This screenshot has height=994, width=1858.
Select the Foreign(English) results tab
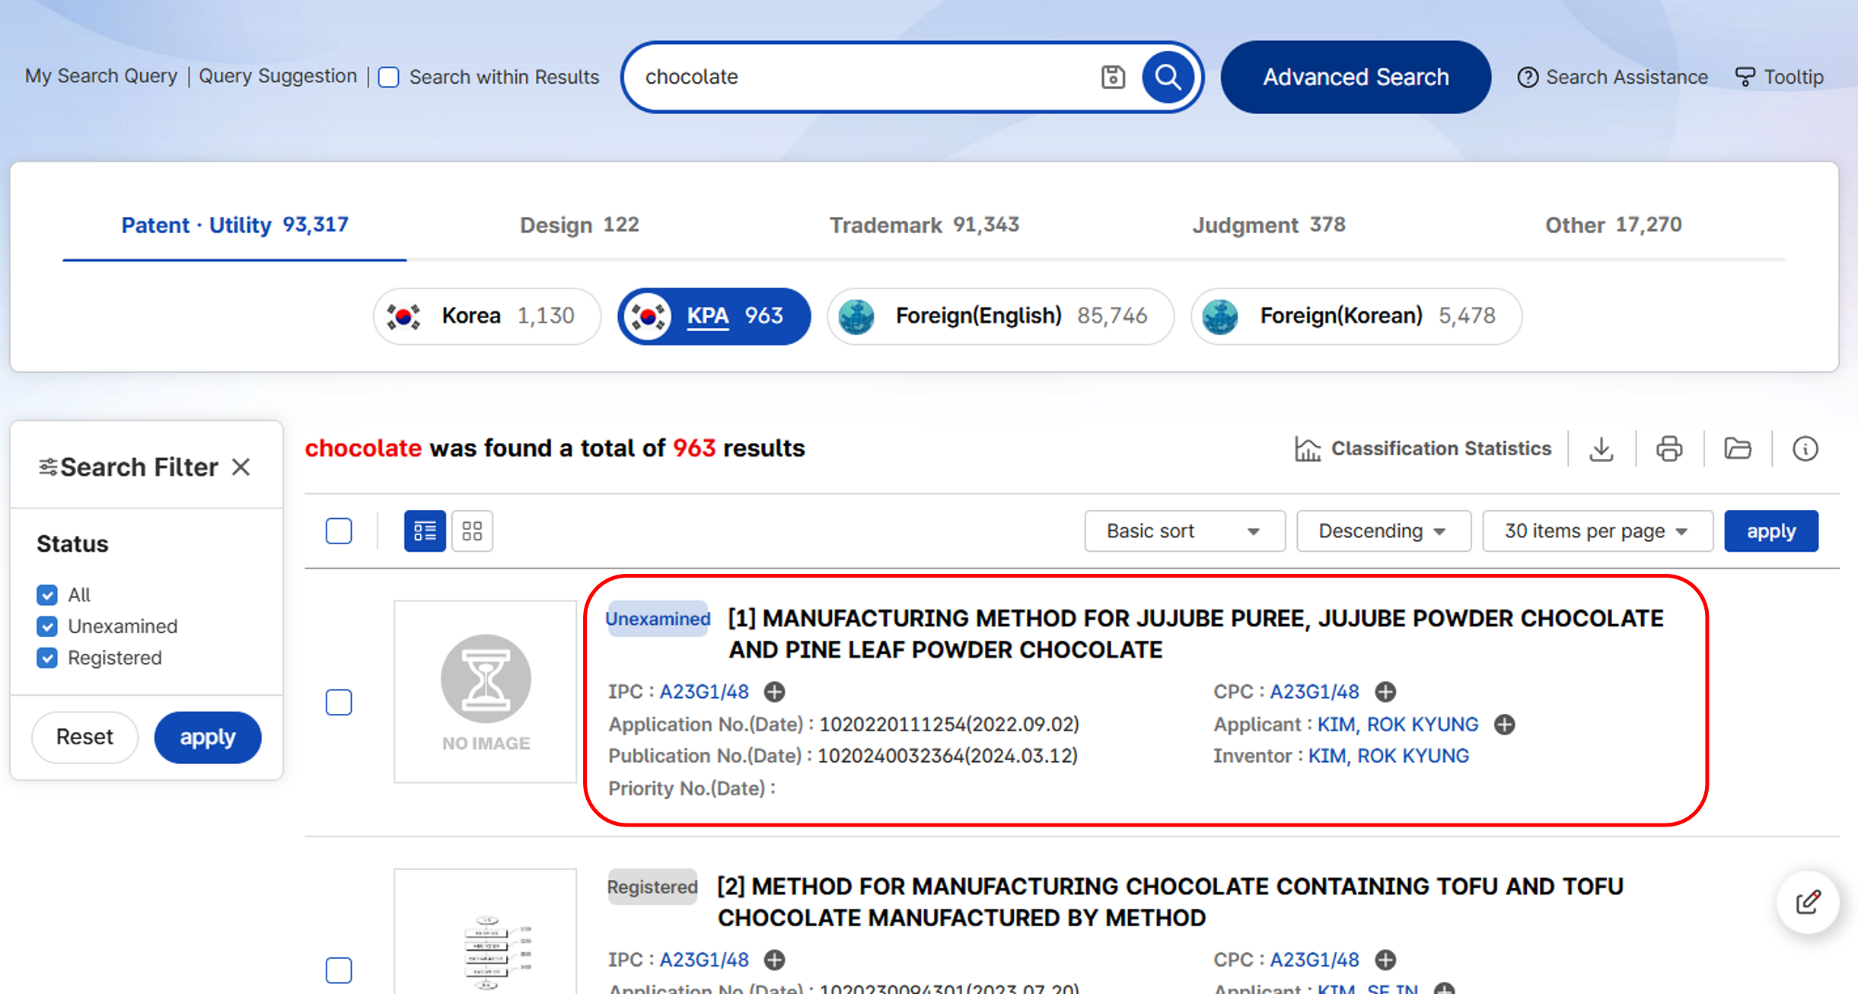pyautogui.click(x=999, y=316)
